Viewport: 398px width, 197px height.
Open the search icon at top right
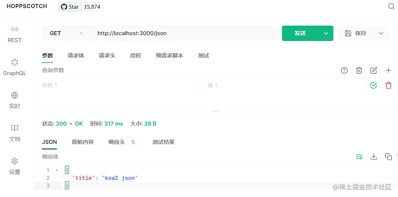tap(391, 7)
